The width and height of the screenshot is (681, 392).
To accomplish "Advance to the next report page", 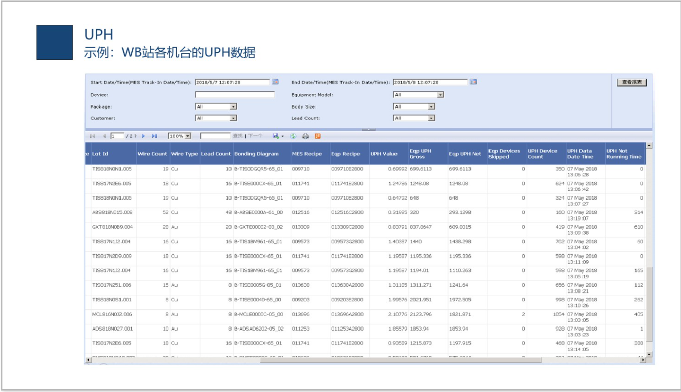I will point(143,136).
